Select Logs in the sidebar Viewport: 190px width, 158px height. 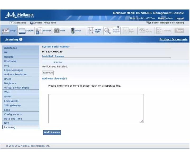[x=21, y=110]
